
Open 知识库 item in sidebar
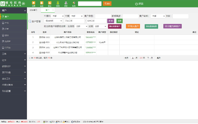pyautogui.click(x=13, y=41)
